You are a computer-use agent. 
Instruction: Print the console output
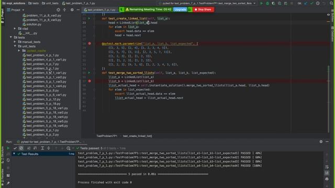pos(327,179)
